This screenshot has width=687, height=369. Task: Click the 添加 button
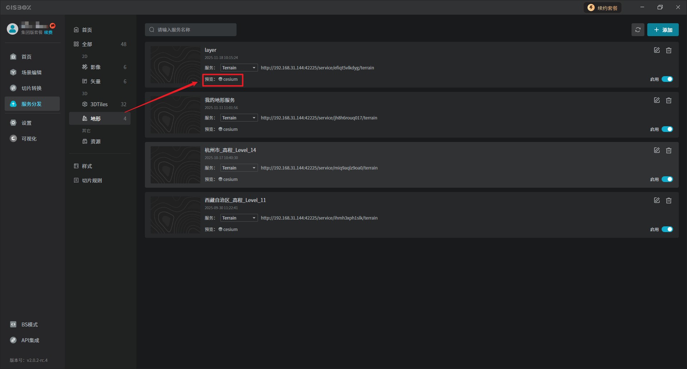[663, 30]
